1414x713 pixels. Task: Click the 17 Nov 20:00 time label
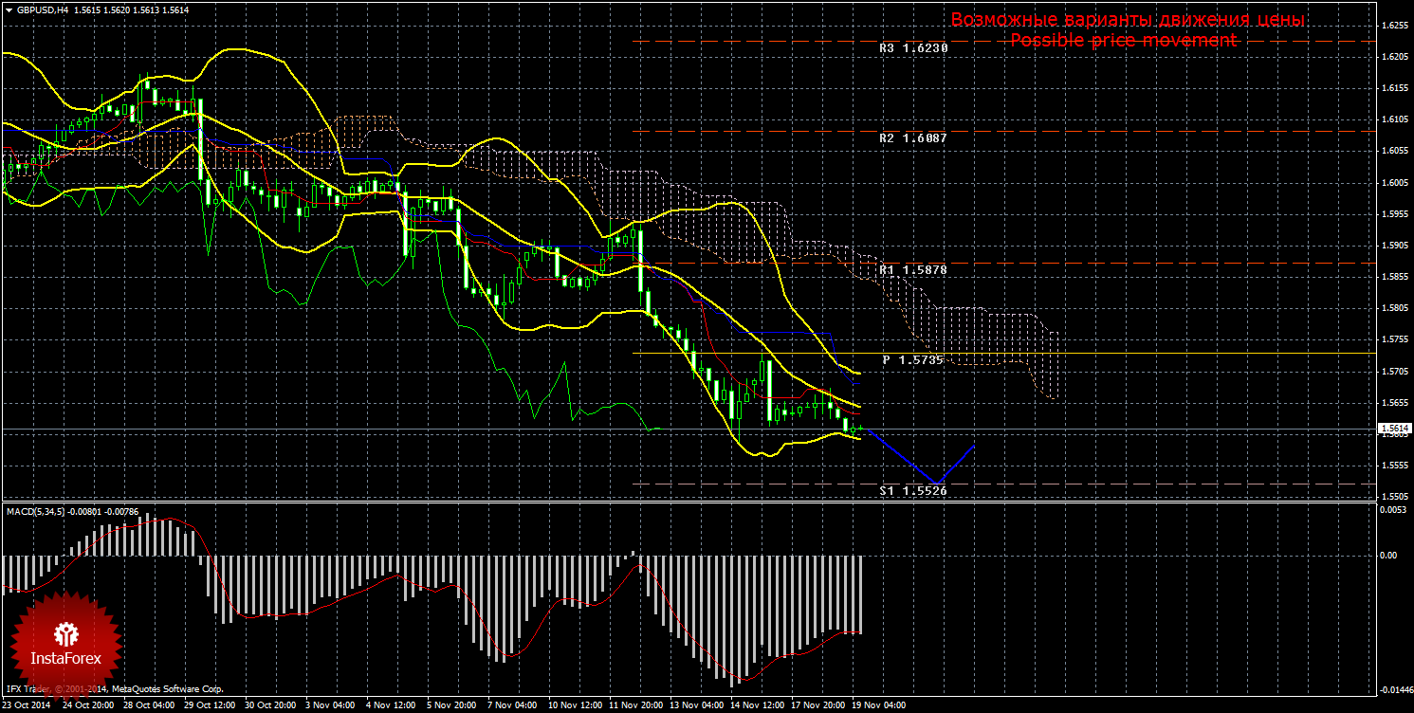820,705
